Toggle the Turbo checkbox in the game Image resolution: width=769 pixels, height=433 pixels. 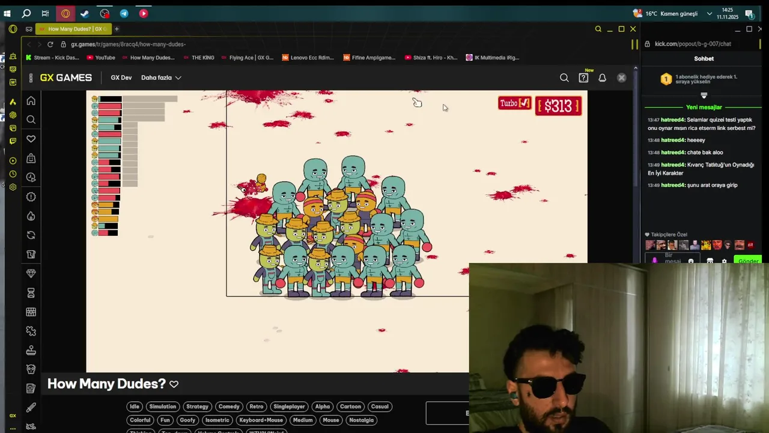[x=524, y=103]
